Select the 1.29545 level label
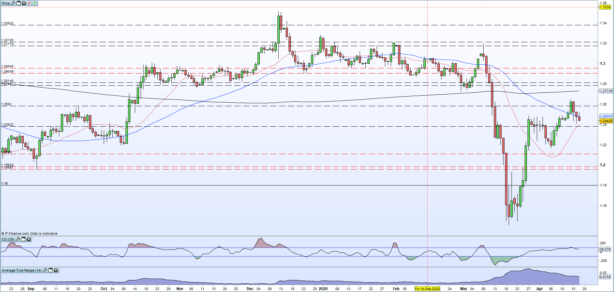Viewport: 614px width, 292px height. (x=7, y=67)
